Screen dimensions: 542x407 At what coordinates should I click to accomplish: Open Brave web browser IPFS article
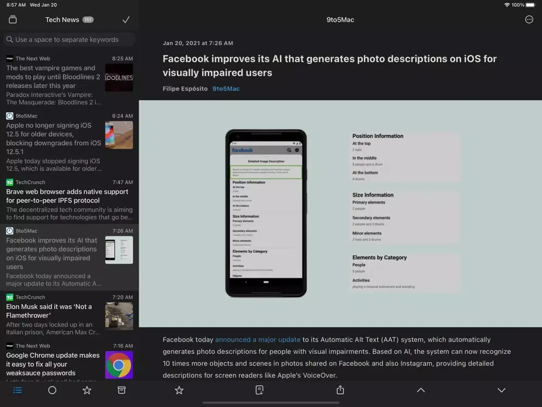coord(69,200)
